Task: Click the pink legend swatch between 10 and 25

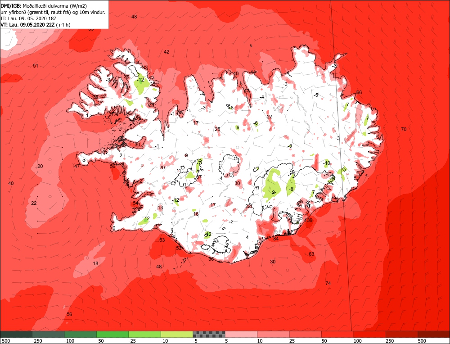Action: click(x=273, y=334)
